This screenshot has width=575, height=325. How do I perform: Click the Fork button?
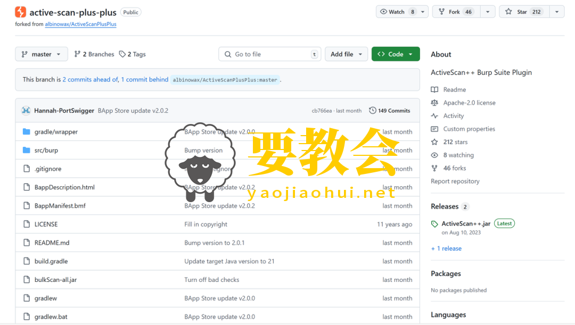click(x=456, y=12)
